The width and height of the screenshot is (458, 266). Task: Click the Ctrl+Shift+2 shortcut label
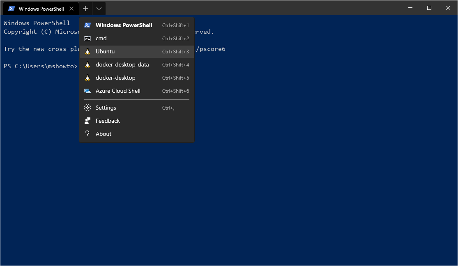[175, 39]
